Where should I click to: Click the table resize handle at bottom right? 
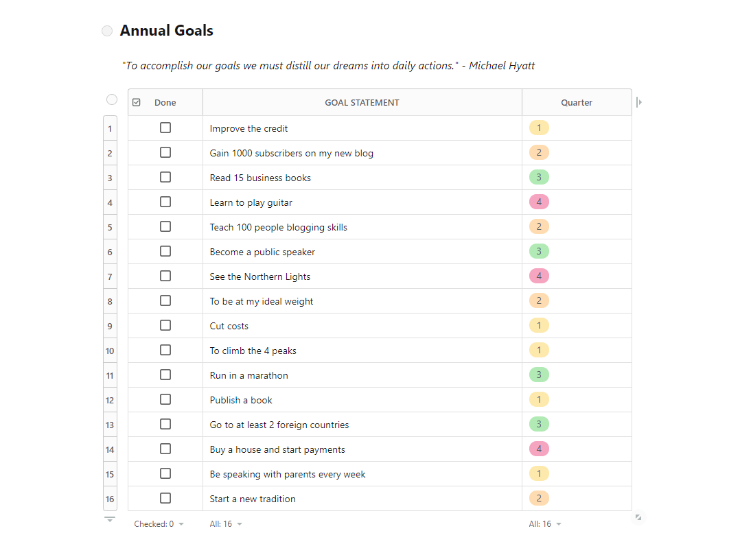click(638, 517)
